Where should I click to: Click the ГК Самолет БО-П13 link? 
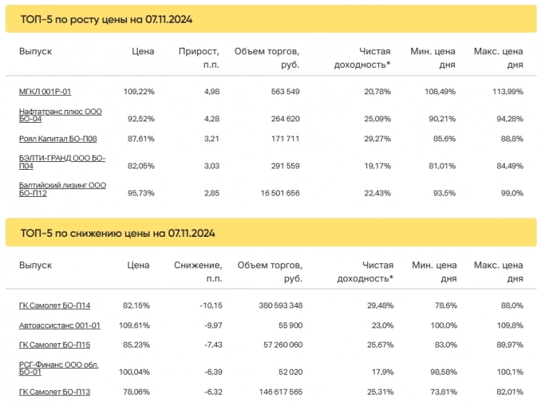(x=54, y=392)
